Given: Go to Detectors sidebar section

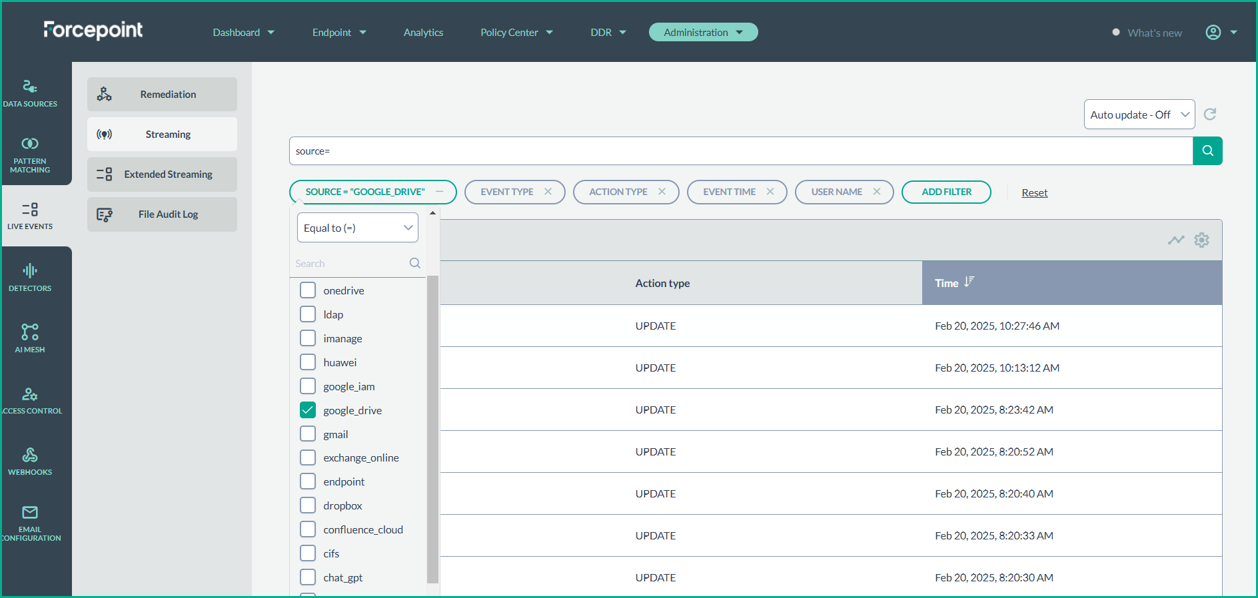Looking at the screenshot, I should pos(30,277).
